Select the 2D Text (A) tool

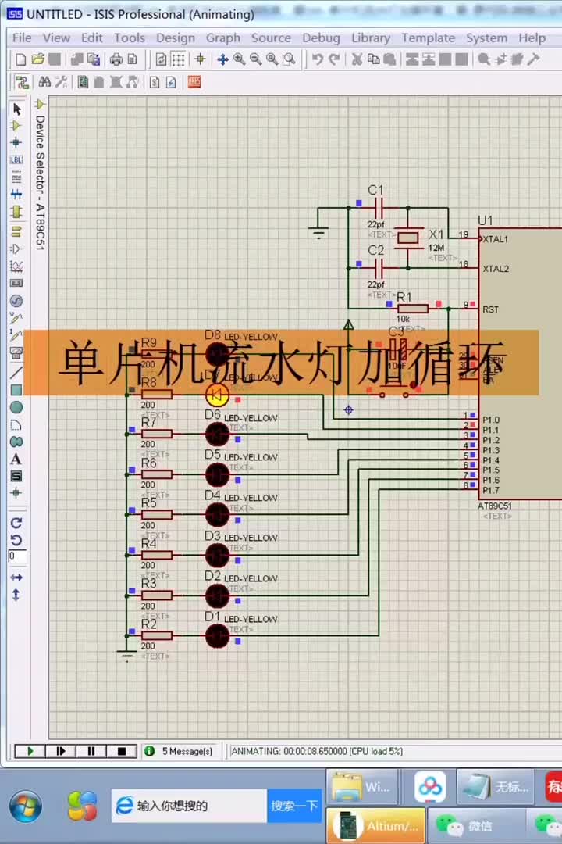pyautogui.click(x=16, y=460)
